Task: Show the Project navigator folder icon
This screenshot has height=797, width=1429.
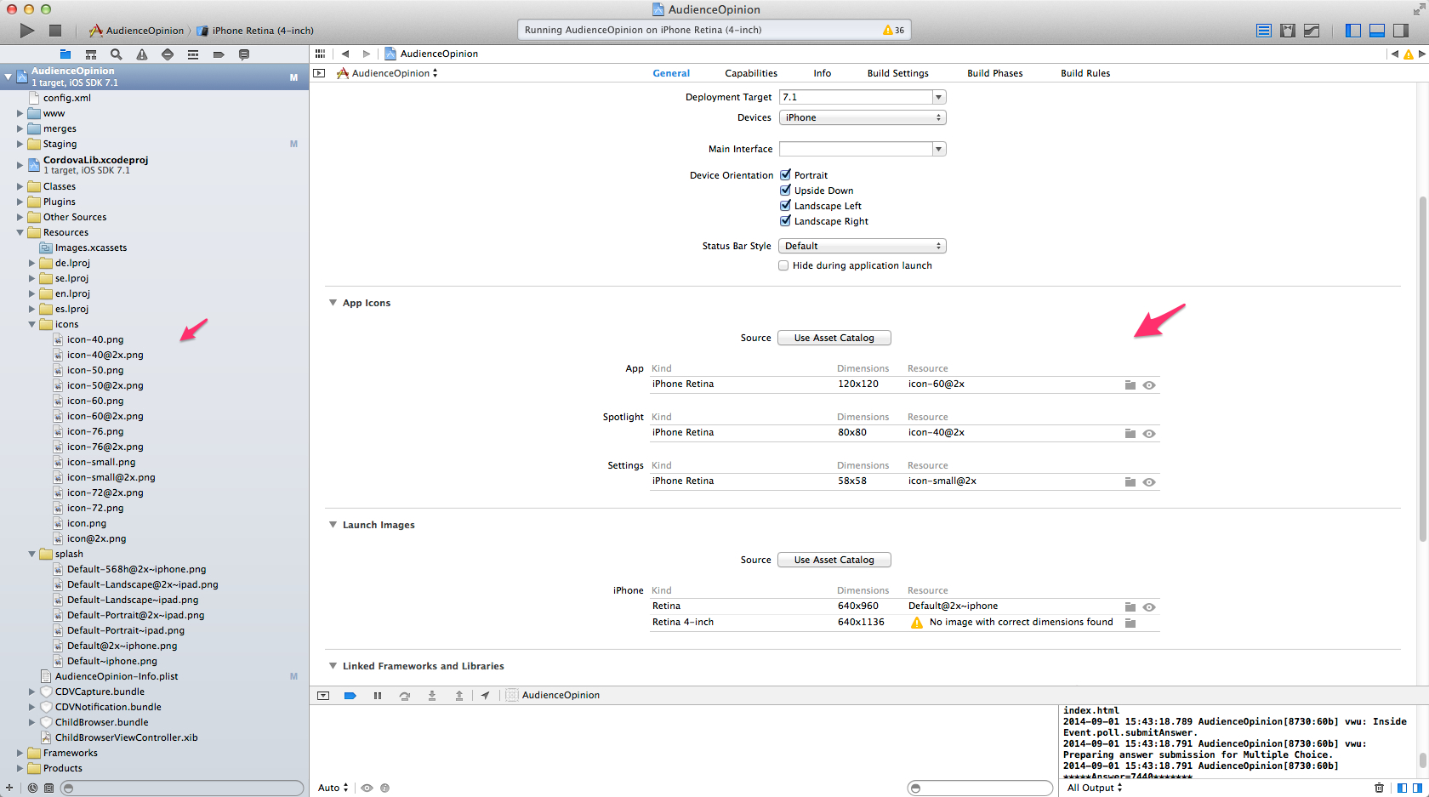Action: (65, 54)
